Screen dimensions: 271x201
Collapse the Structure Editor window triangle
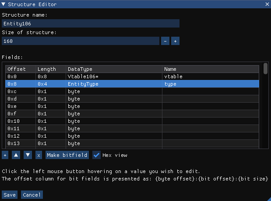(x=4, y=4)
